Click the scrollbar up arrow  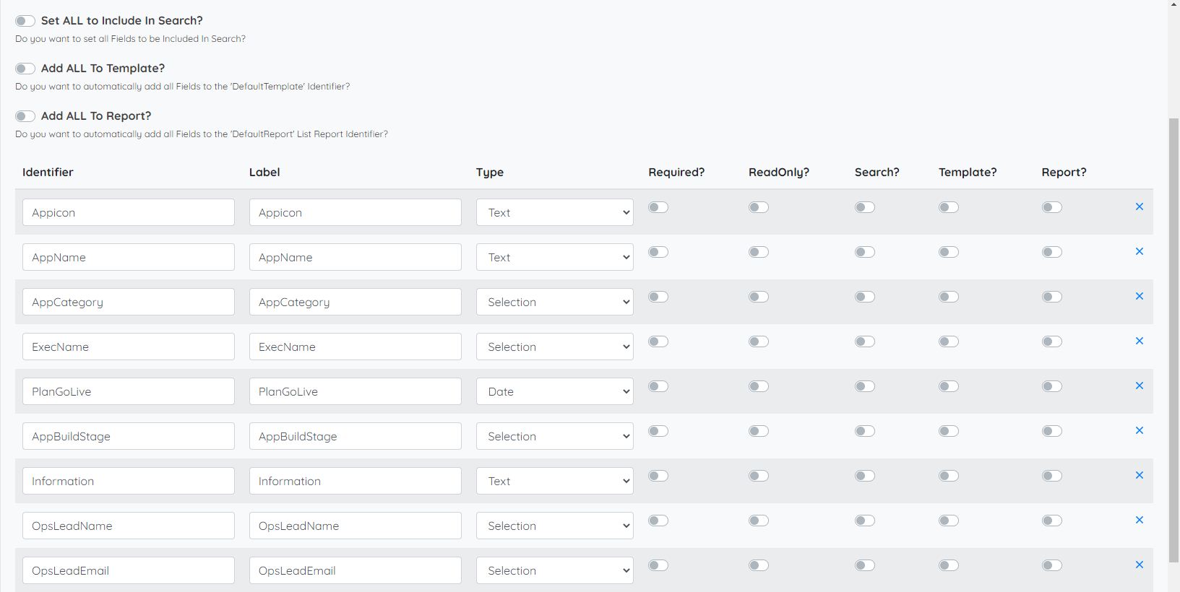point(1173,4)
